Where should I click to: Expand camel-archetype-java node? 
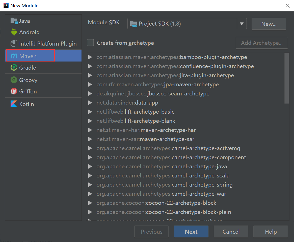(90, 166)
